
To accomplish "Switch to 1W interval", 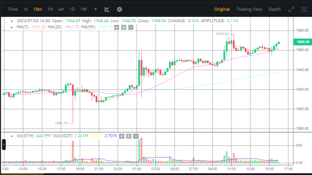I will click(x=83, y=9).
